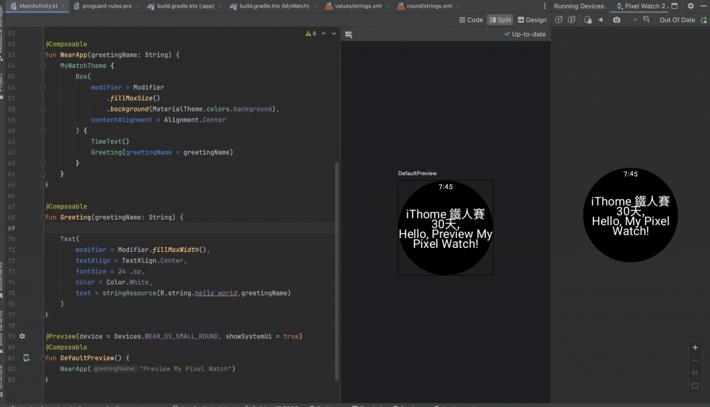Select the DefaultPreview watch preview

click(x=446, y=228)
